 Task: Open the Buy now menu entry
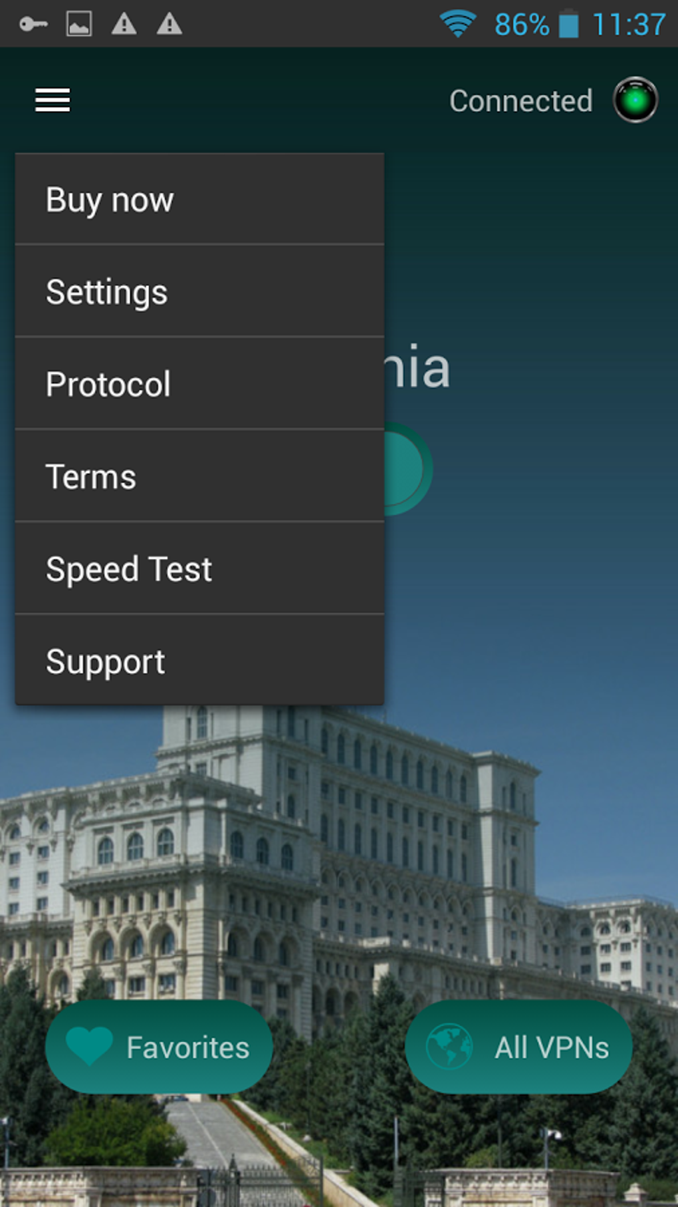(199, 199)
